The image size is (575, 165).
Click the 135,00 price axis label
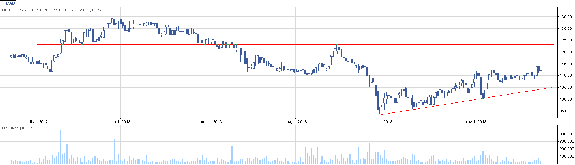coord(566,17)
